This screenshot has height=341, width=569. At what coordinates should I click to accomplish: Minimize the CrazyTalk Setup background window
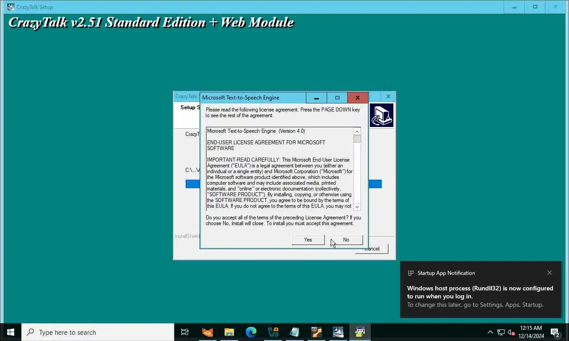pyautogui.click(x=515, y=7)
